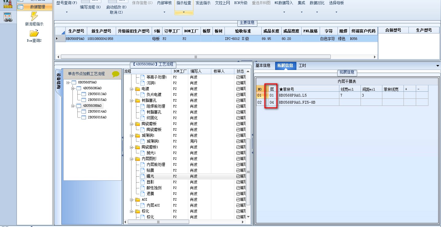
Task: Collapse the 陶瓷磨板 process group
Action: pyautogui.click(x=132, y=124)
